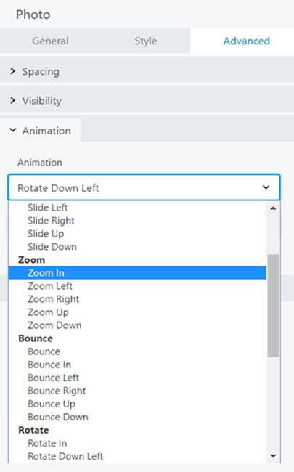Expand the Spacing section chevron
Image resolution: width=294 pixels, height=472 pixels.
coord(12,71)
